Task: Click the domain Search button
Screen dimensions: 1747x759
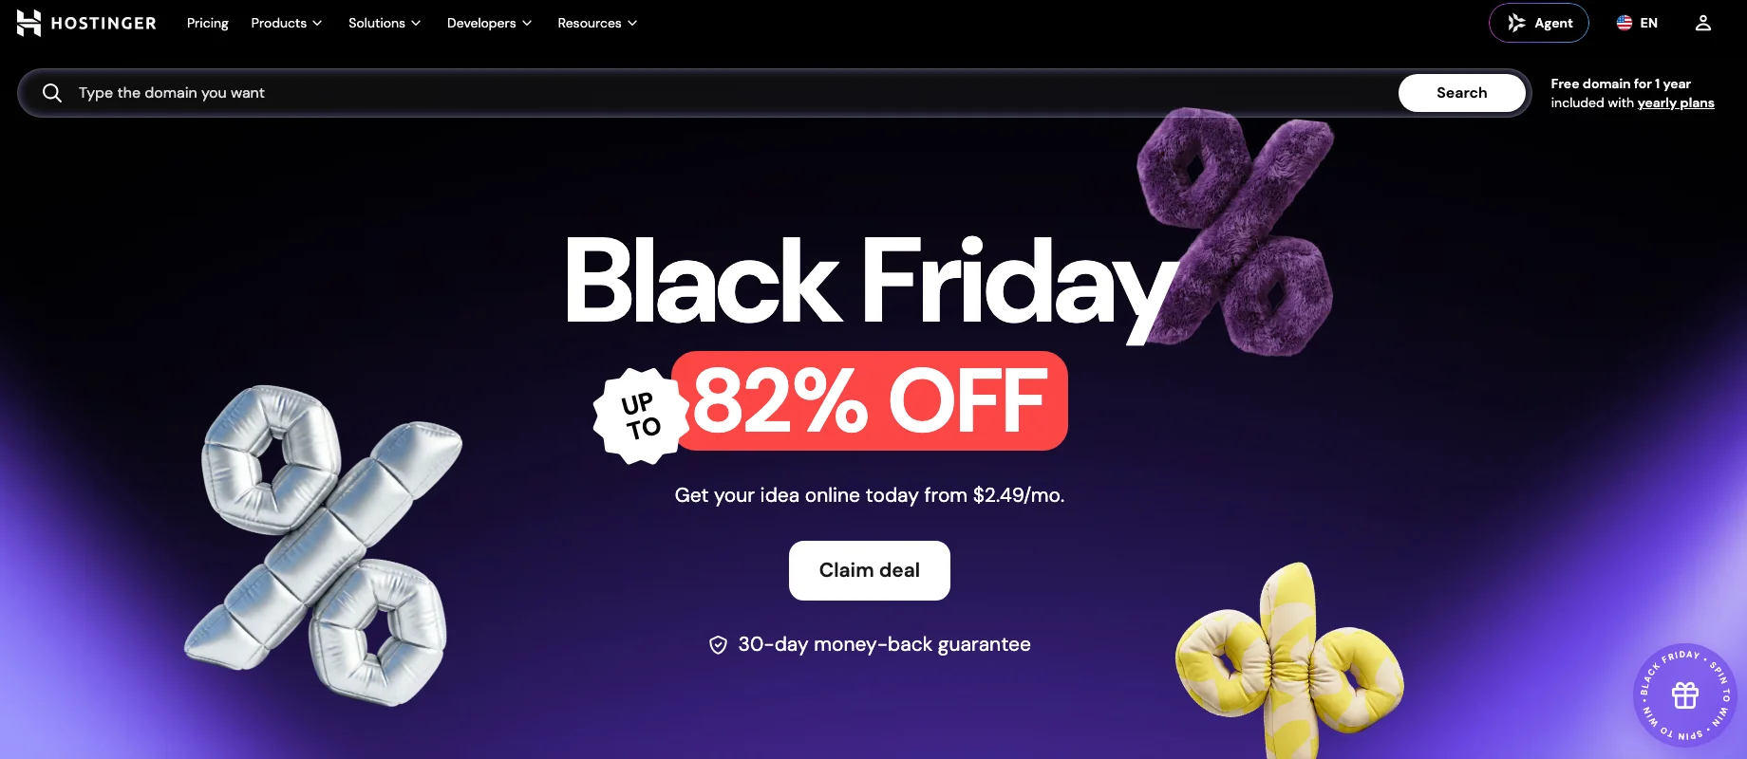Action: pos(1462,93)
